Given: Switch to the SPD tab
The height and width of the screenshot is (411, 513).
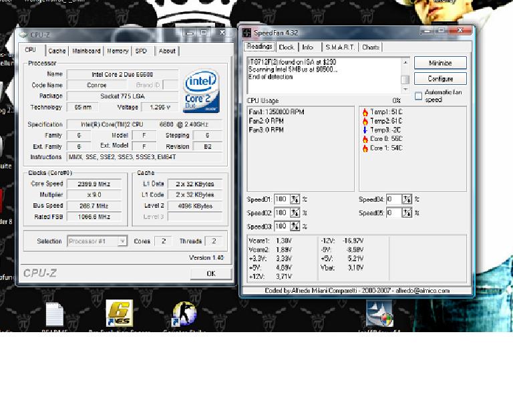Looking at the screenshot, I should (141, 51).
